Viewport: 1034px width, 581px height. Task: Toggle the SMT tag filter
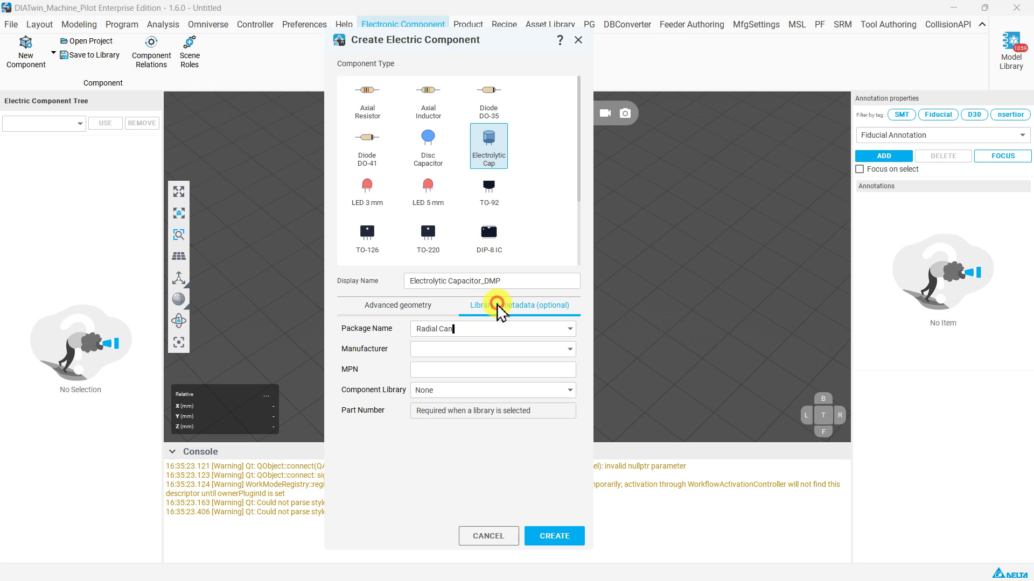point(902,115)
